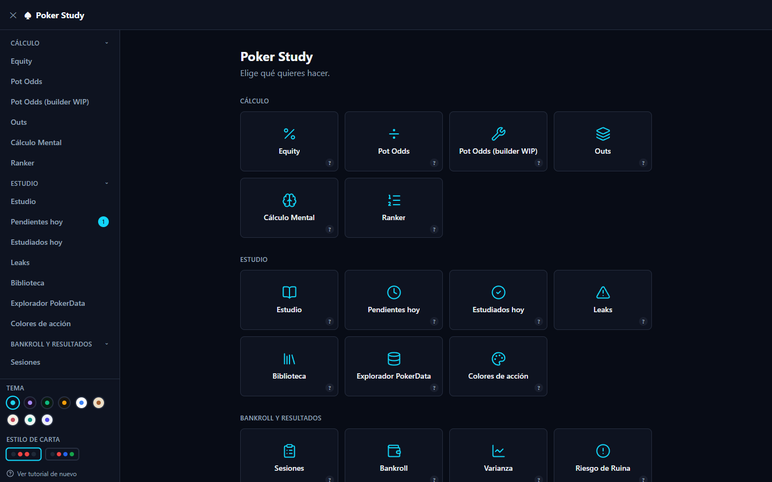Image resolution: width=772 pixels, height=482 pixels.
Task: Go to Equity in the sidebar
Action: click(60, 61)
